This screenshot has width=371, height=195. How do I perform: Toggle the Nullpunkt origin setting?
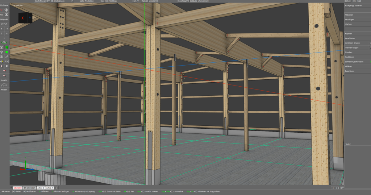coord(4,19)
